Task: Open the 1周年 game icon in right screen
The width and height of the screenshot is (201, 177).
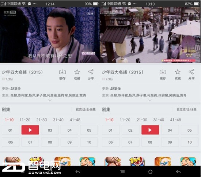Action: tap(137, 161)
